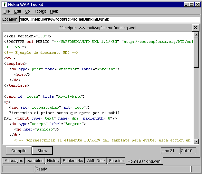This screenshot has width=202, height=174.
Task: Click the Location address field
Action: pos(110,19)
